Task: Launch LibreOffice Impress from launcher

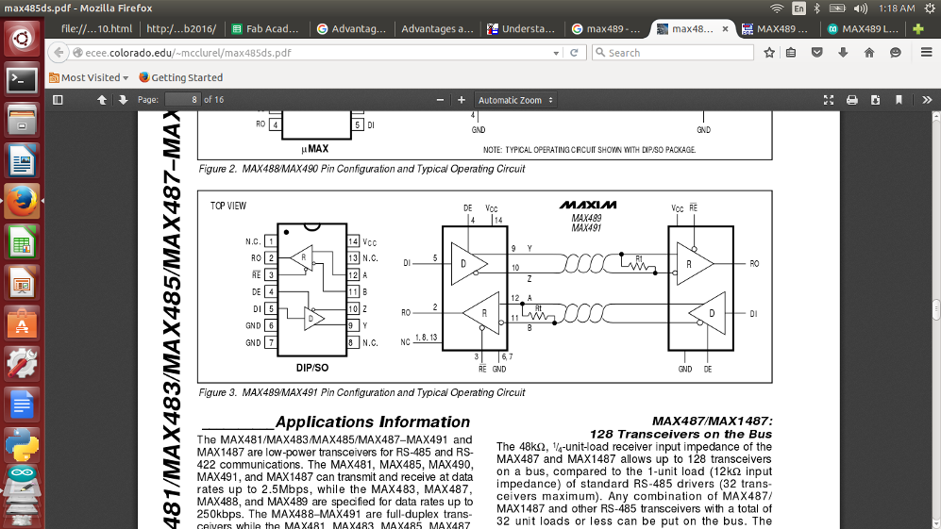Action: [x=23, y=283]
